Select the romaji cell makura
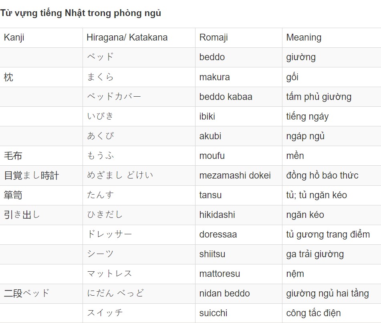The width and height of the screenshot is (381, 323). (239, 77)
